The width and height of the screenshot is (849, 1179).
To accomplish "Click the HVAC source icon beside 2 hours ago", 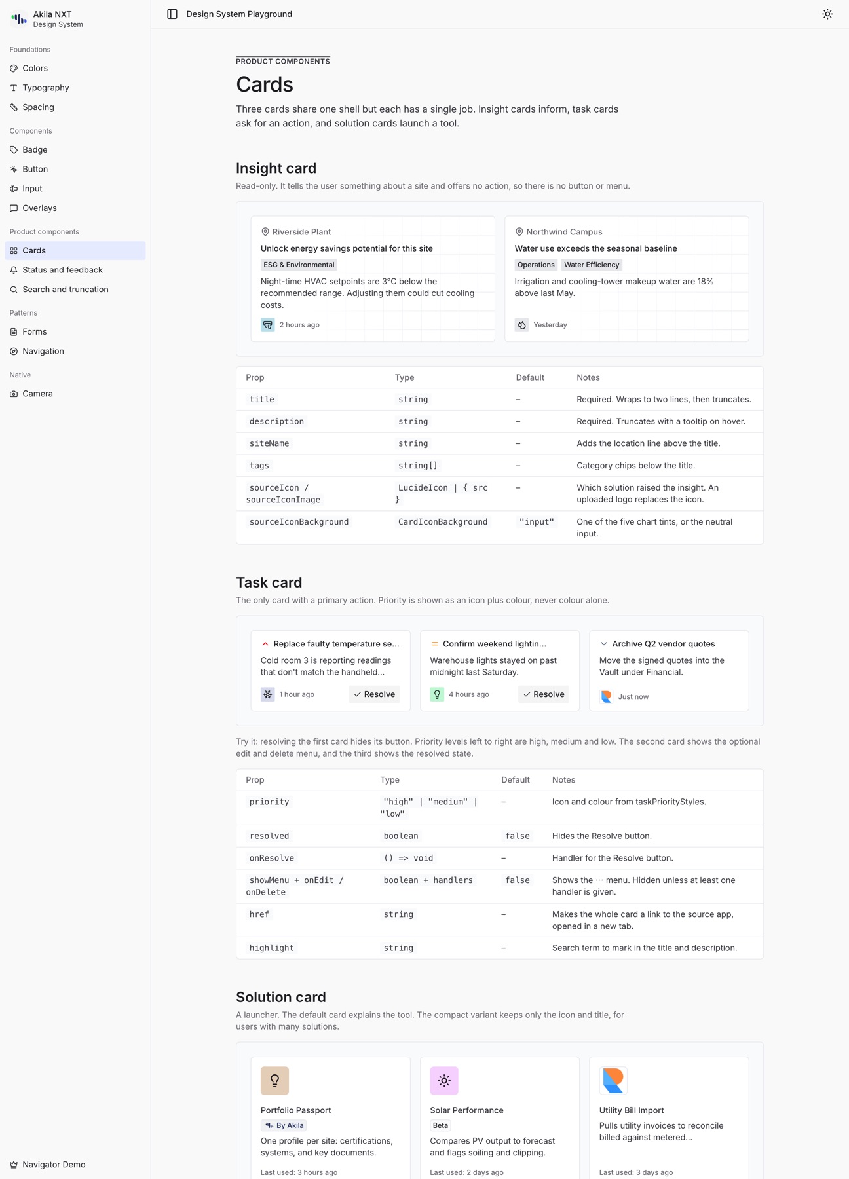I will pyautogui.click(x=268, y=325).
